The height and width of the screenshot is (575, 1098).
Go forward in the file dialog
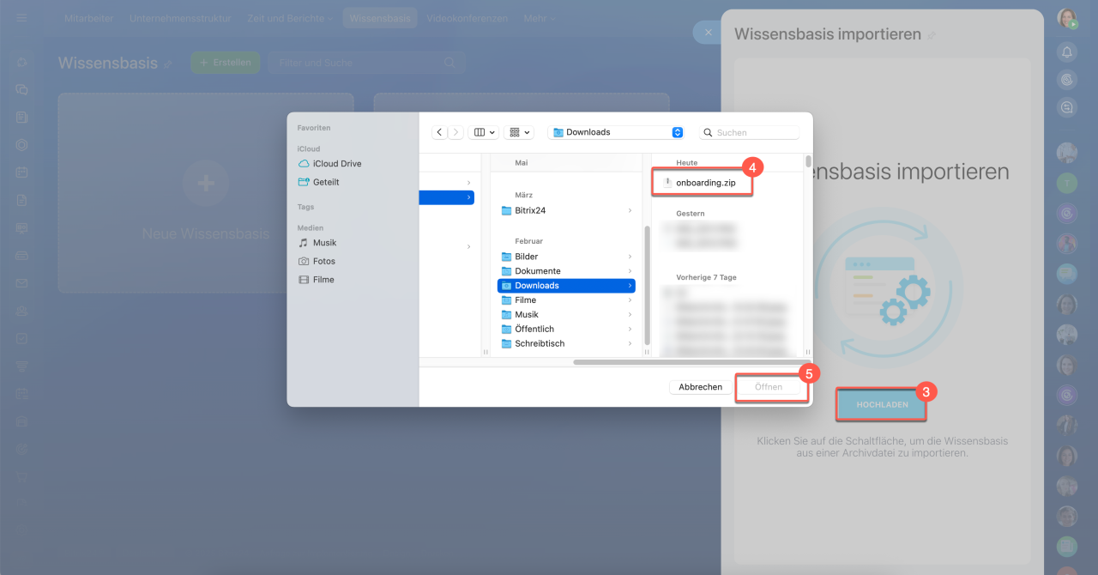(455, 132)
